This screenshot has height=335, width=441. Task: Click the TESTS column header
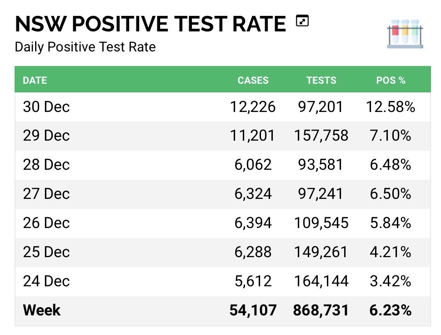point(321,80)
